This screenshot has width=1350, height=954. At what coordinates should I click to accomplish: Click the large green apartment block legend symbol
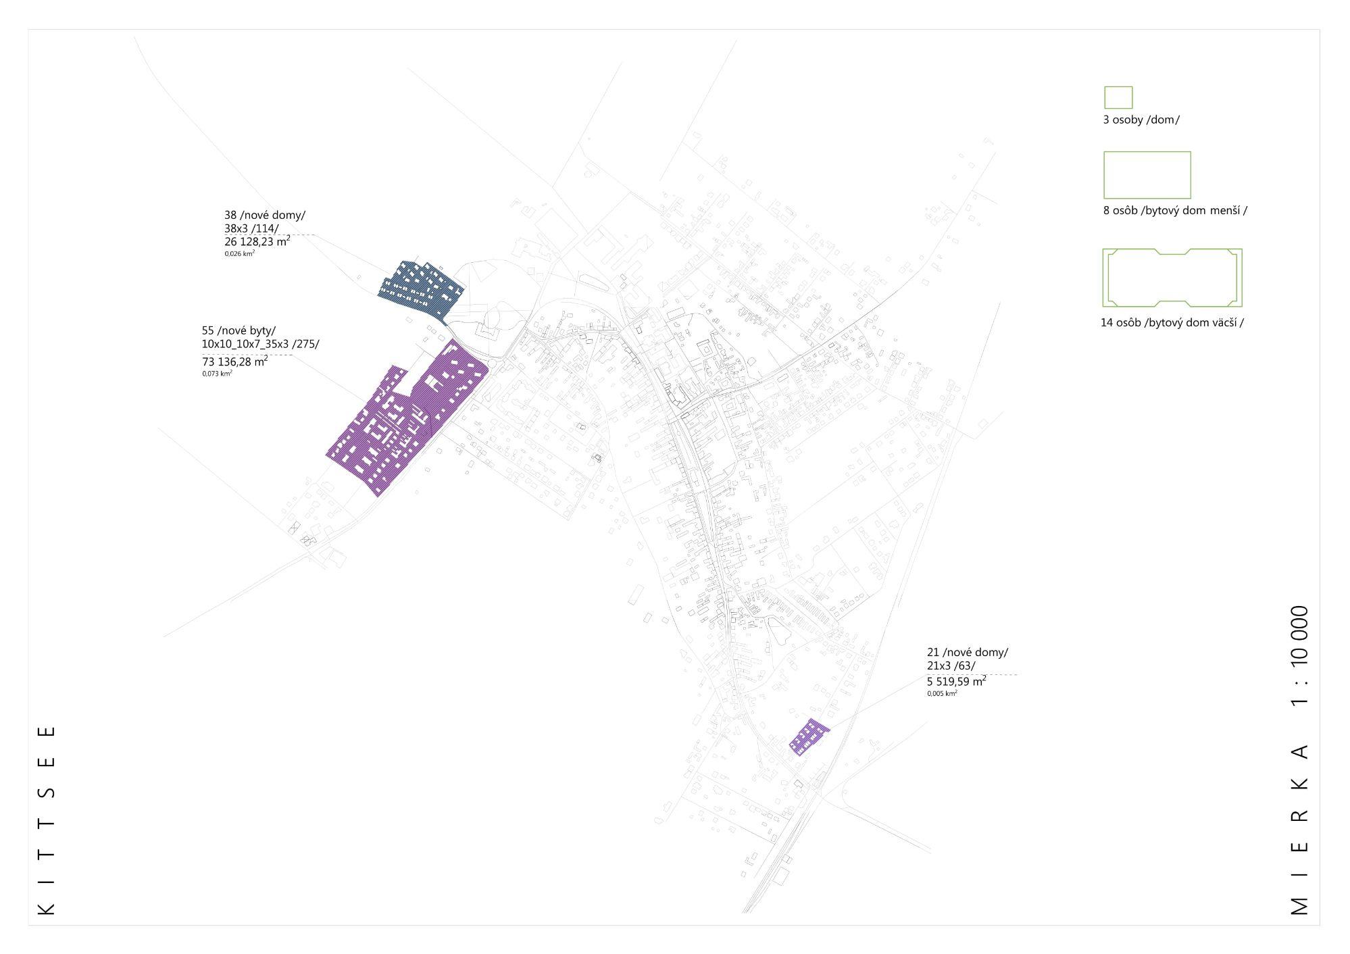(1172, 278)
